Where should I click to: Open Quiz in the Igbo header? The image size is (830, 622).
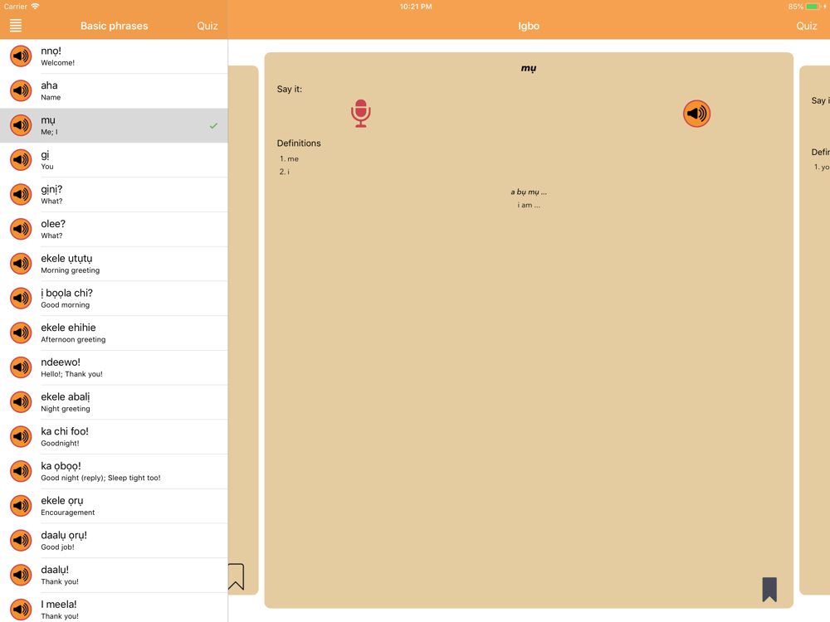pos(806,26)
